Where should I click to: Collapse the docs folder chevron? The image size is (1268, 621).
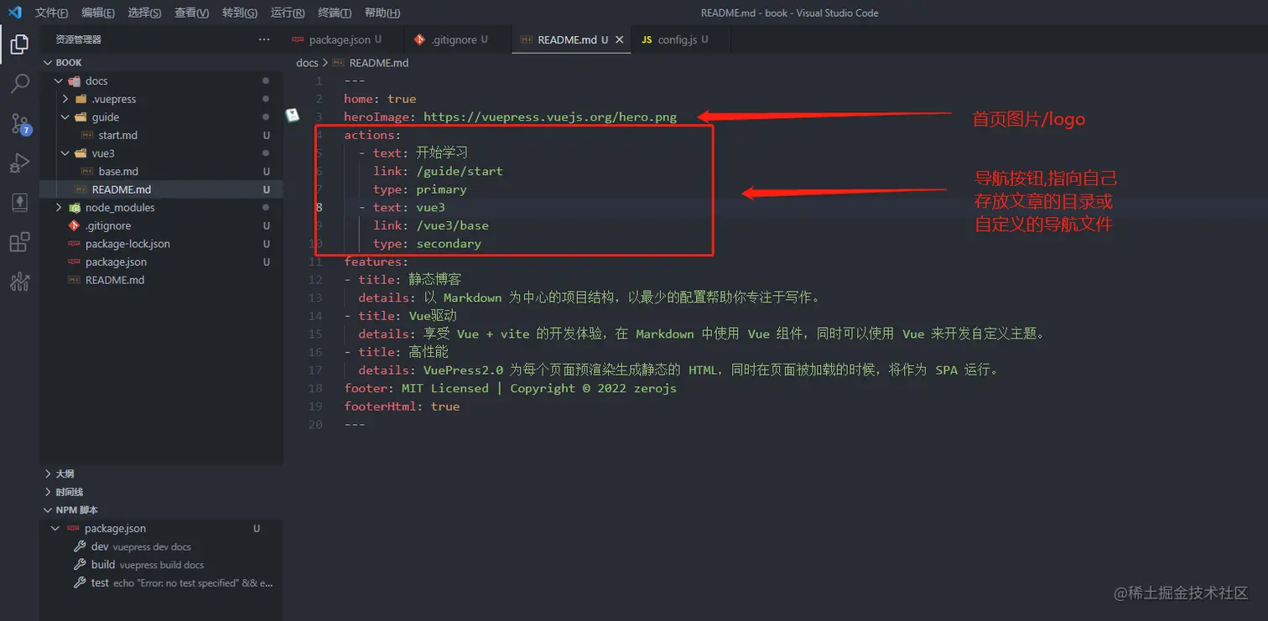click(x=59, y=81)
